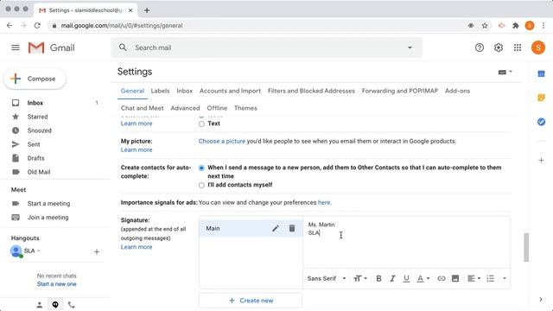Open the text color dropdown

tap(423, 278)
